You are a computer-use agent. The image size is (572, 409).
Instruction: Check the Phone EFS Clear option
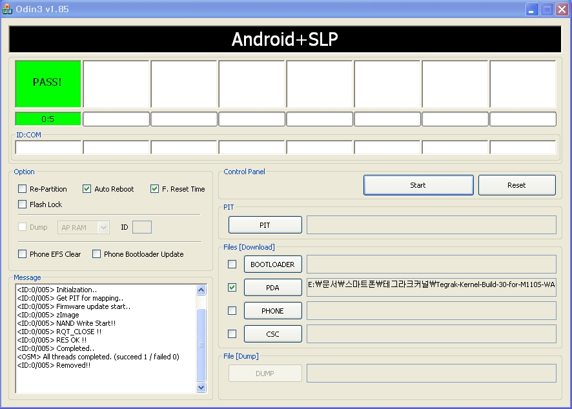pyautogui.click(x=23, y=254)
